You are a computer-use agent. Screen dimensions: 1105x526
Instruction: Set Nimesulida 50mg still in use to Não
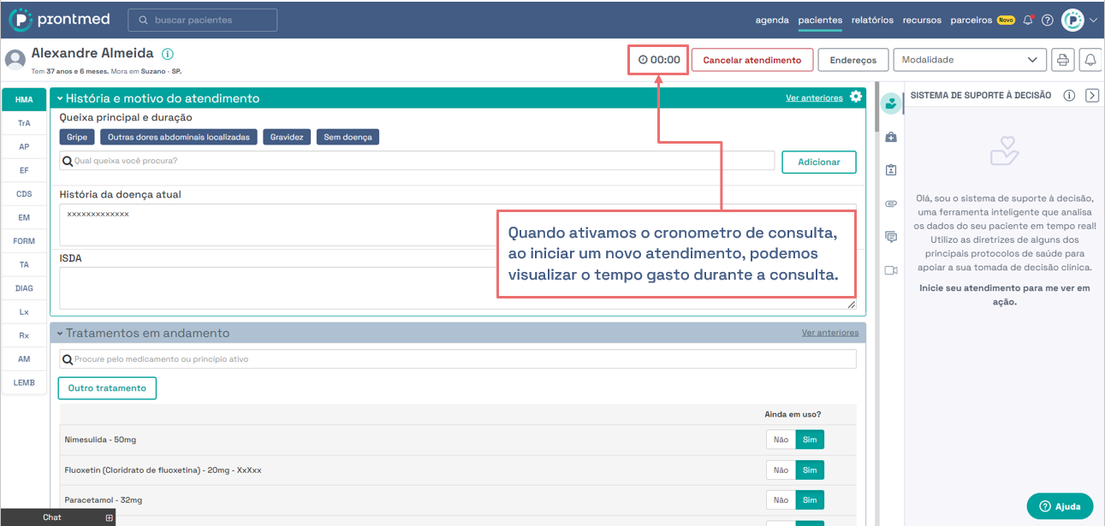click(x=781, y=440)
